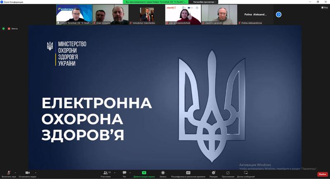Click the red Запись recording indicator

click(x=13, y=28)
